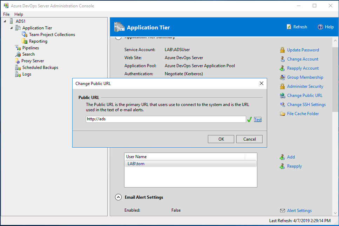Open the Help menu

point(19,14)
